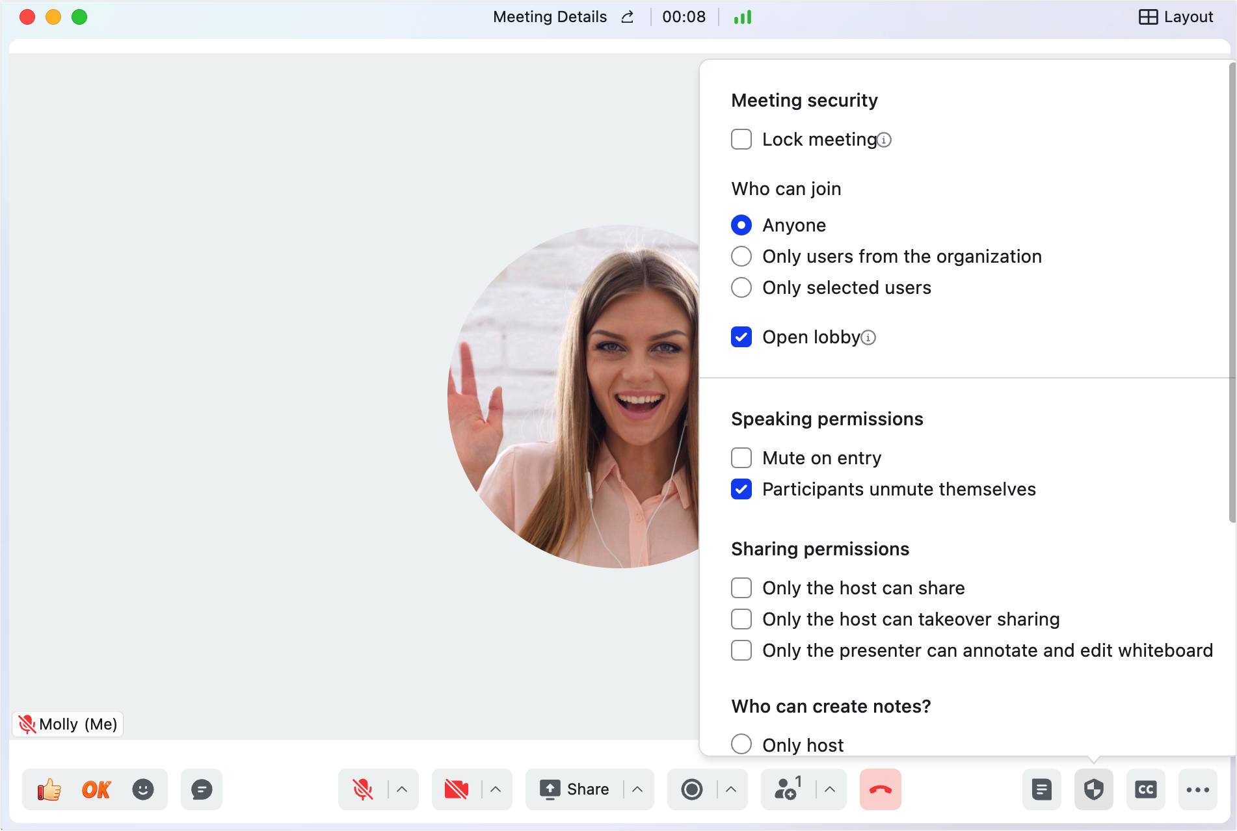Toggle the closed captions button
Image resolution: width=1237 pixels, height=831 pixels.
point(1146,789)
